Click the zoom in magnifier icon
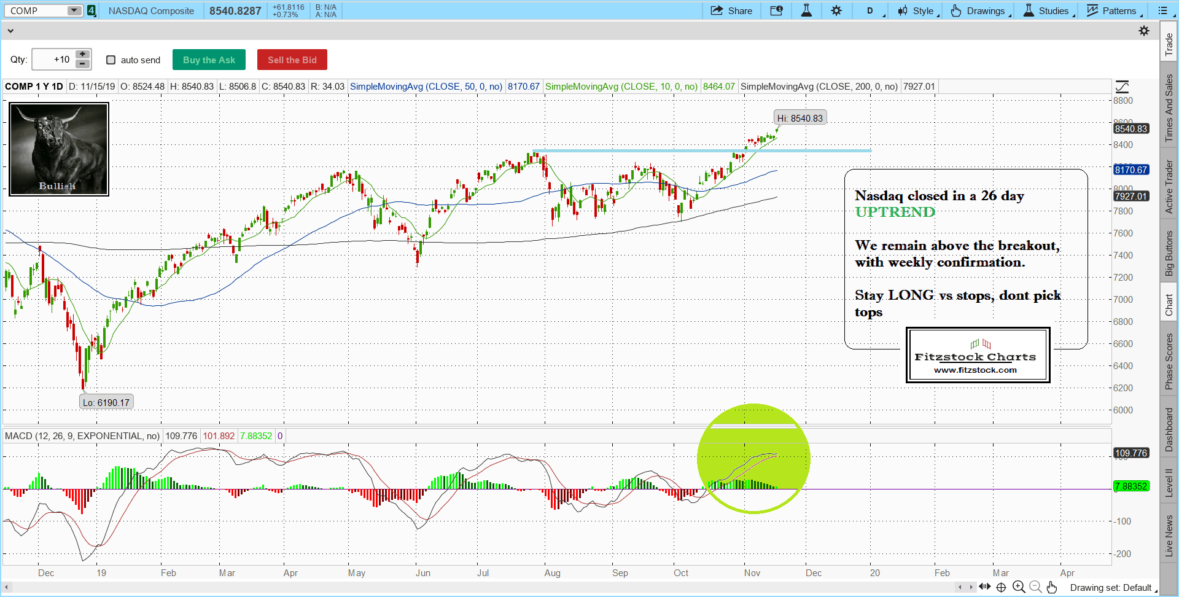Image resolution: width=1179 pixels, height=597 pixels. [1018, 587]
